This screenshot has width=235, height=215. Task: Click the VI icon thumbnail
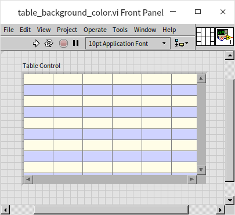(225, 37)
